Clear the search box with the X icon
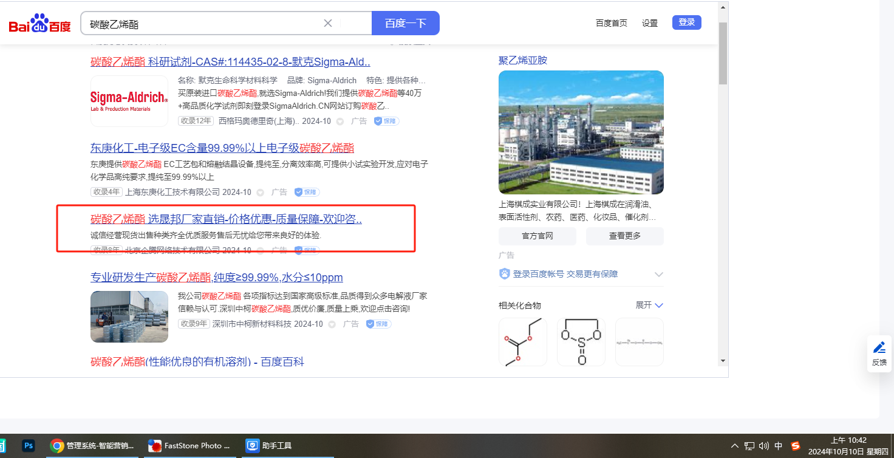The height and width of the screenshot is (458, 894). tap(328, 23)
